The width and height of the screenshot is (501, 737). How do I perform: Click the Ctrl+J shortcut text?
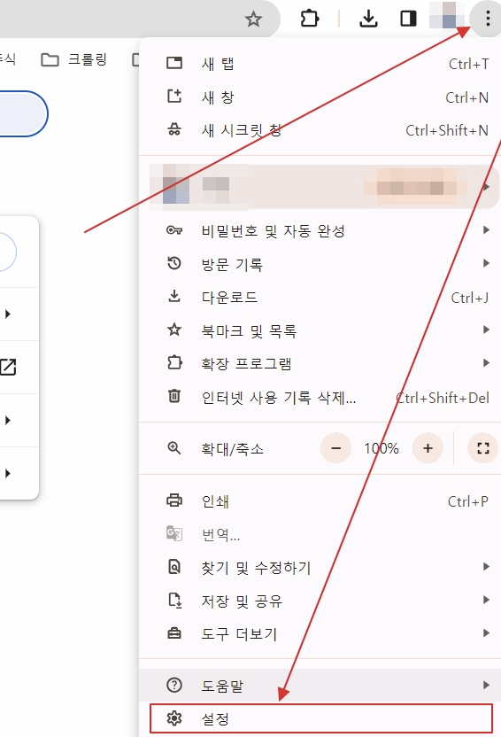pos(469,298)
